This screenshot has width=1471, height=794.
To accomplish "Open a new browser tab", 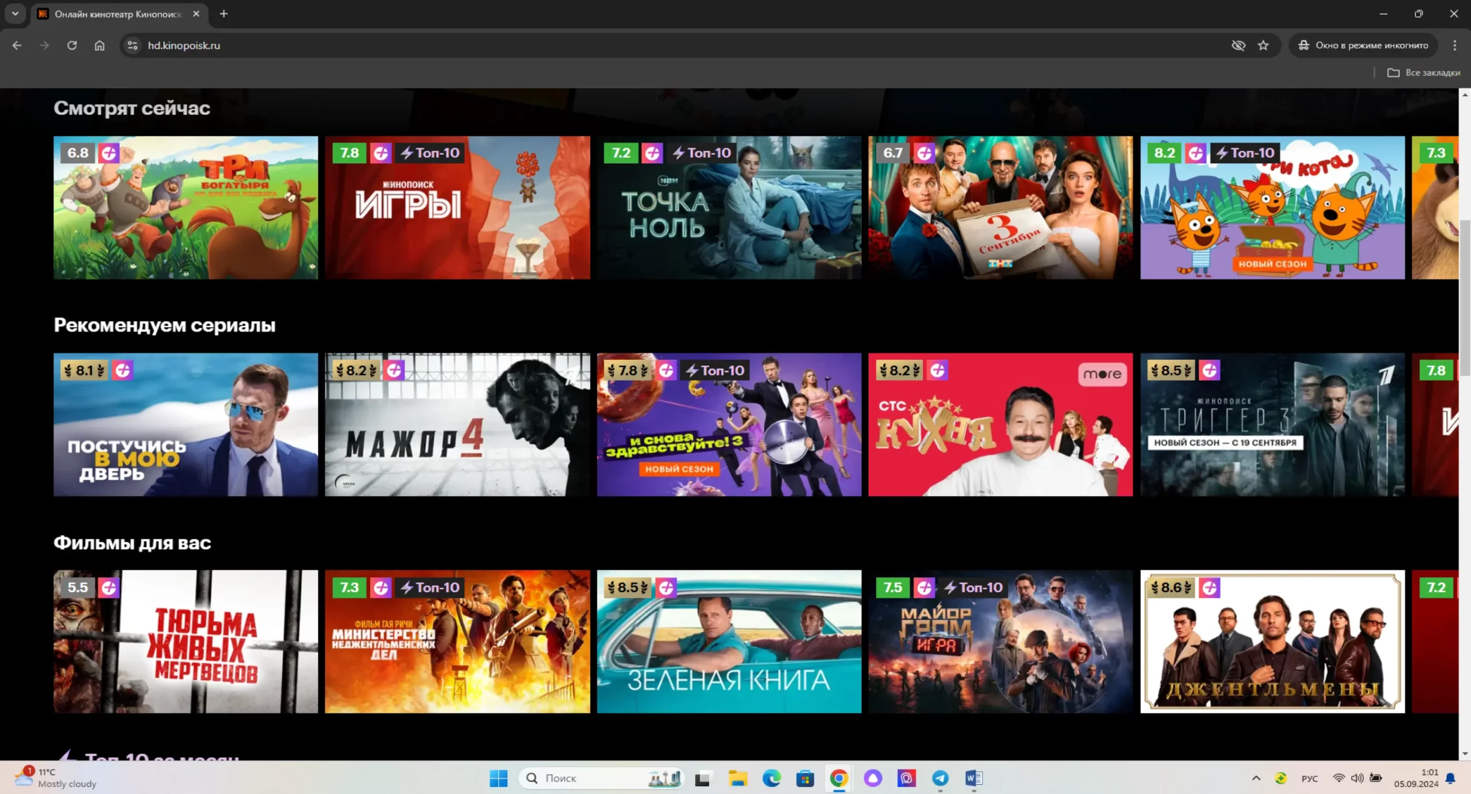I will (x=224, y=14).
